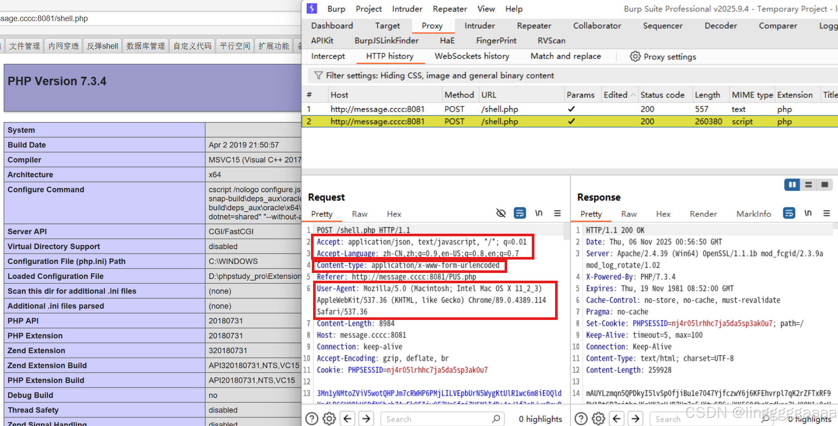
Task: Click the Request pane help question icon
Action: (x=312, y=419)
